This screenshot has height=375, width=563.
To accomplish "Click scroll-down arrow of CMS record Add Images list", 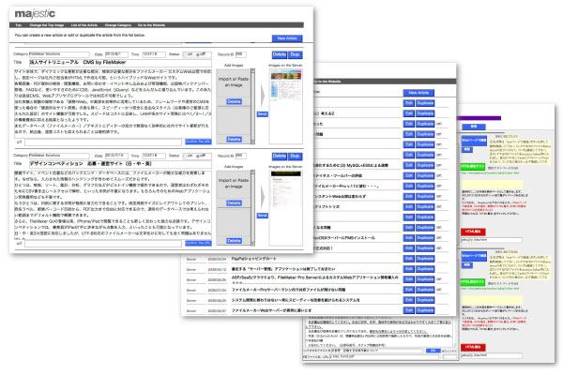I will point(252,142).
